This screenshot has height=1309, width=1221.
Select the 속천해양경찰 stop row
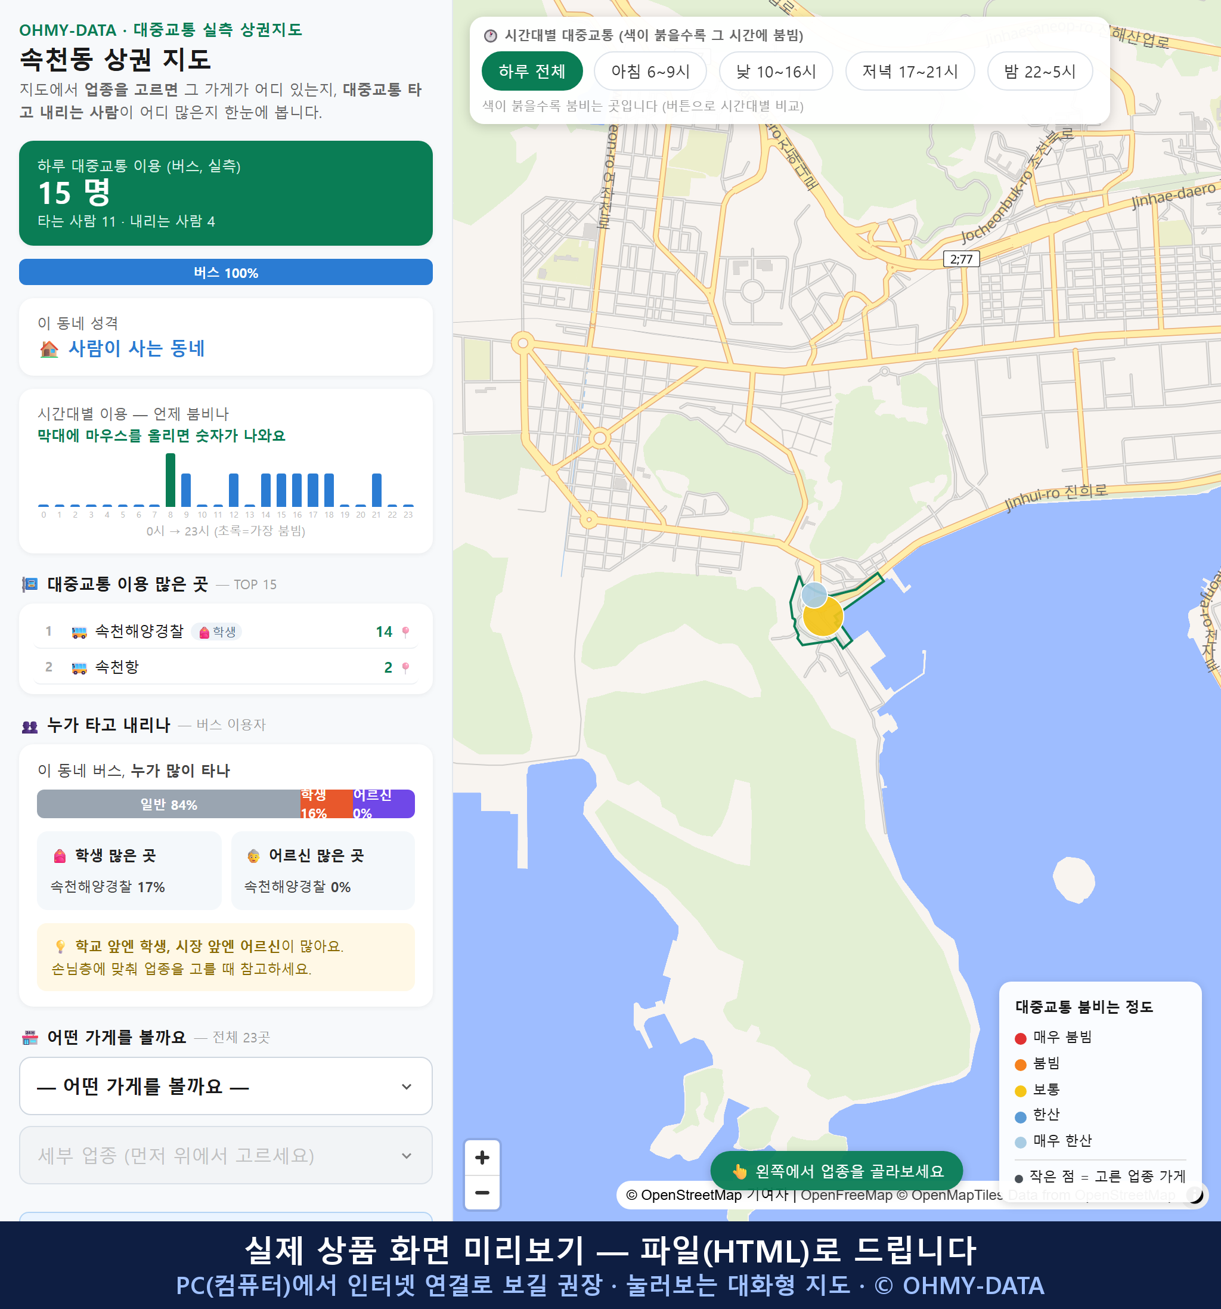tap(226, 632)
